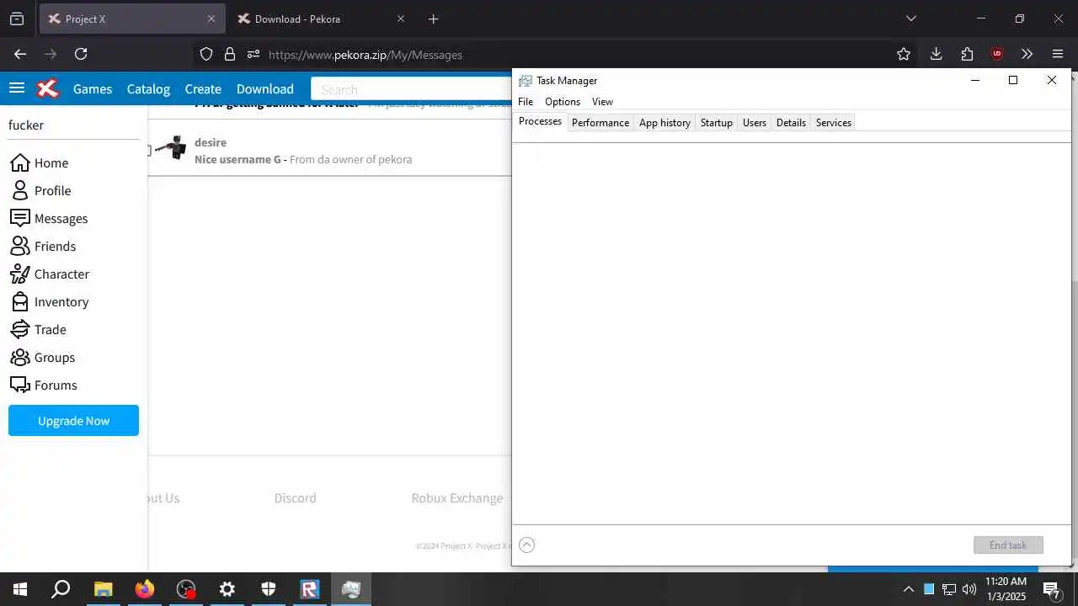Switch to the Details tab
Image resolution: width=1078 pixels, height=606 pixels.
point(791,122)
